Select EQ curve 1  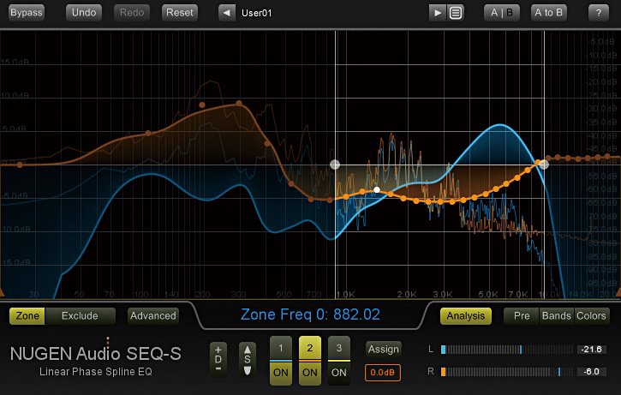281,348
